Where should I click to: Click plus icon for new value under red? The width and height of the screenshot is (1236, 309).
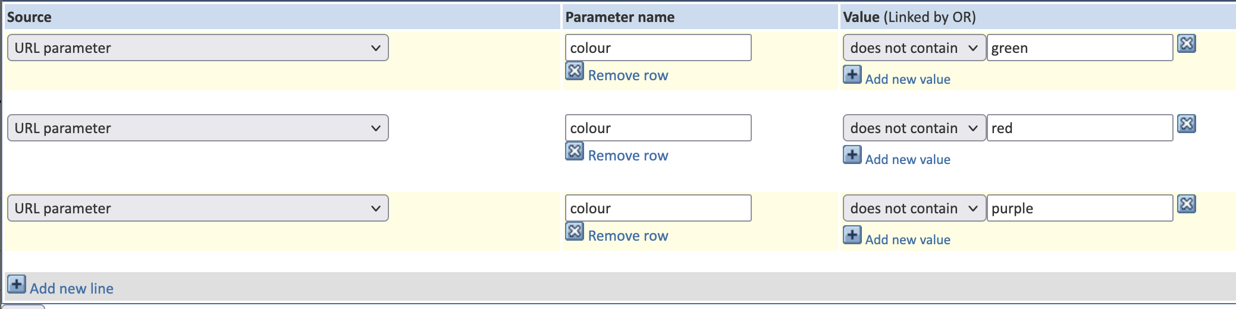(852, 154)
